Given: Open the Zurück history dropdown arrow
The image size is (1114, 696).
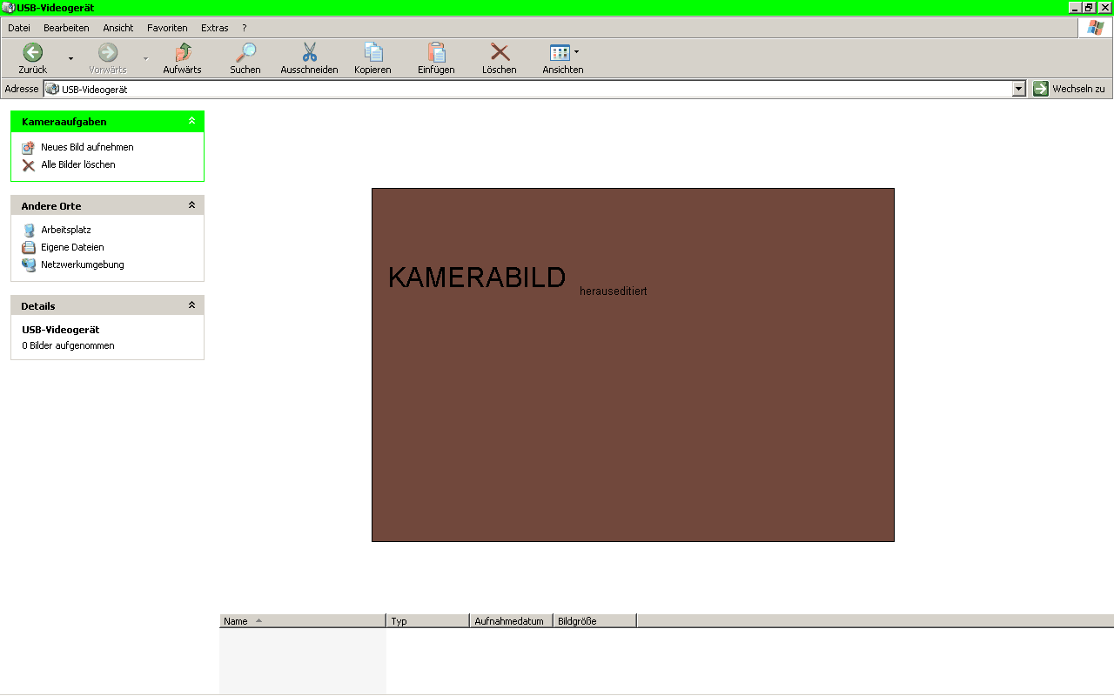Looking at the screenshot, I should click(71, 58).
